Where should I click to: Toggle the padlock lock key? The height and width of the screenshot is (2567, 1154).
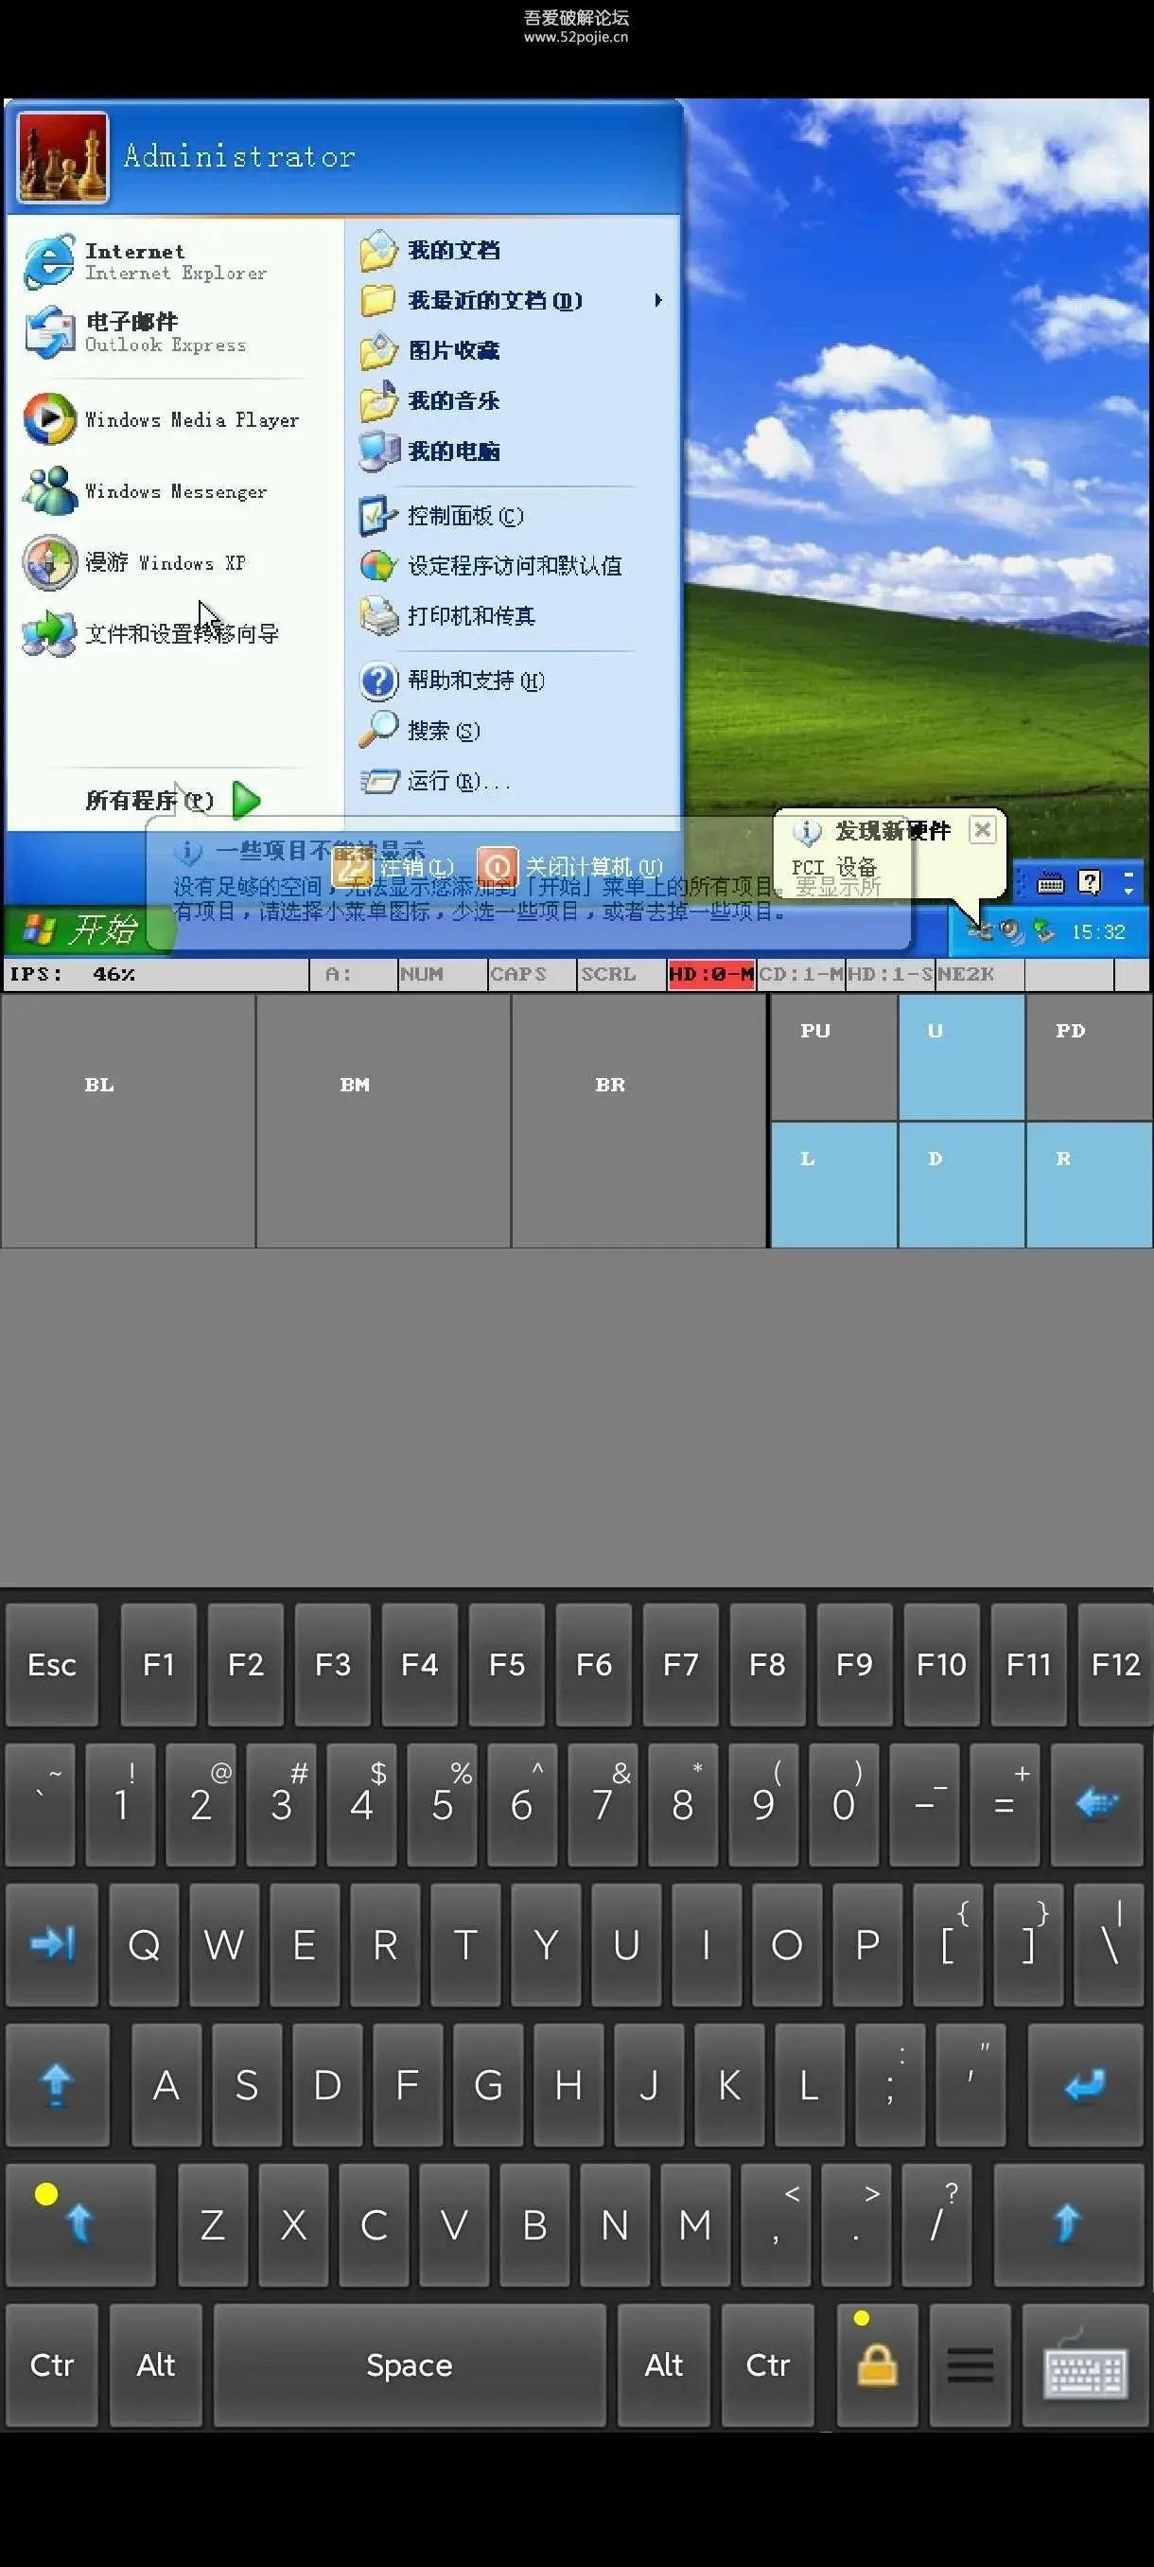coord(876,2363)
